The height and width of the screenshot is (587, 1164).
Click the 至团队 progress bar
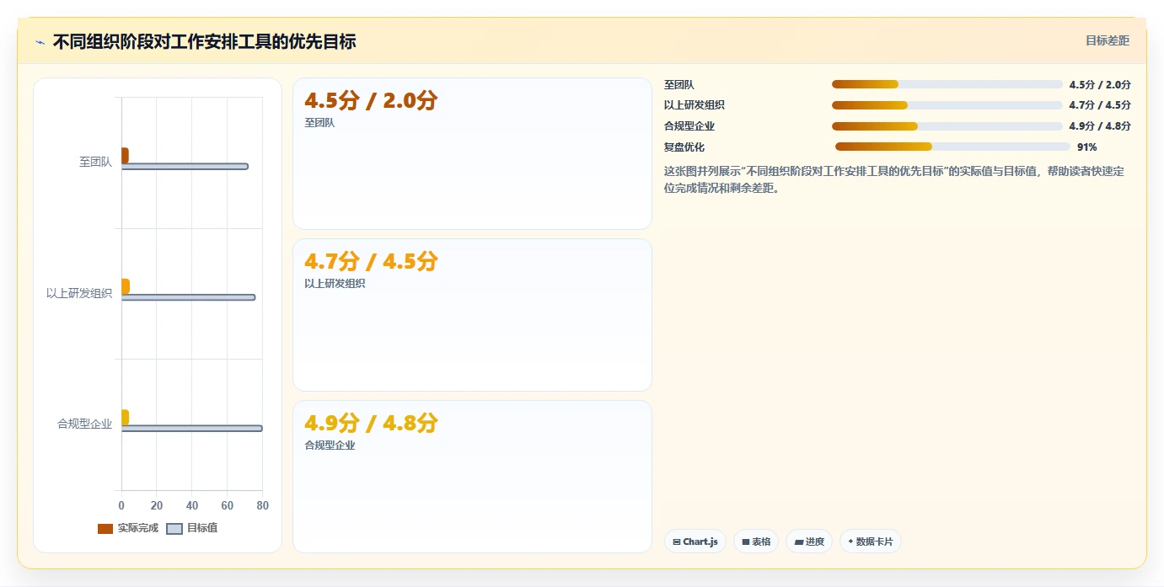(x=947, y=84)
